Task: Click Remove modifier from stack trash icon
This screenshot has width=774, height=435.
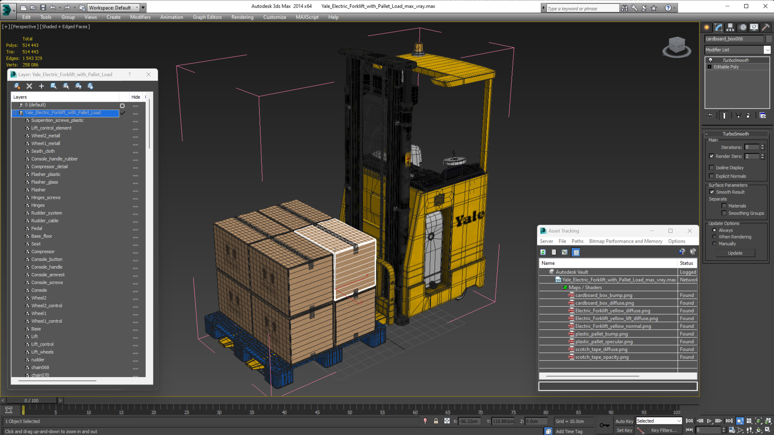Action: pos(748,115)
